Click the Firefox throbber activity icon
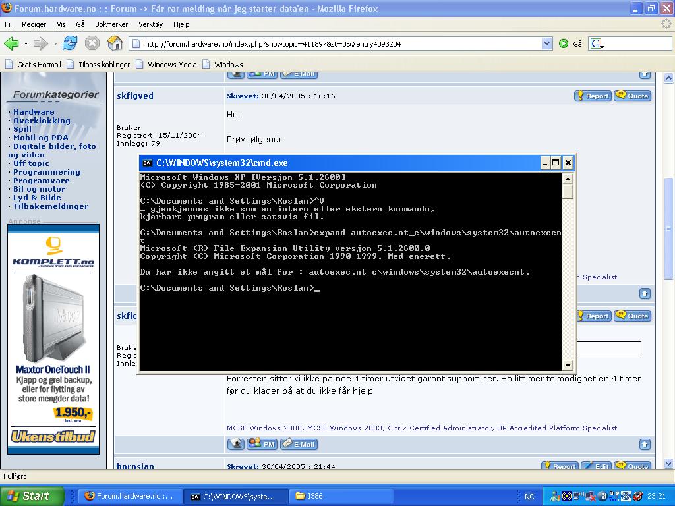 [666, 24]
